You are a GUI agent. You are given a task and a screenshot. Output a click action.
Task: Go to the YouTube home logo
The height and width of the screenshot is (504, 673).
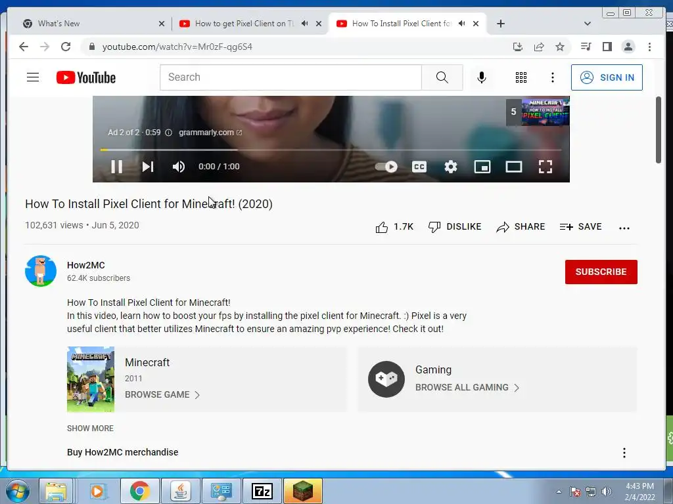pyautogui.click(x=86, y=77)
